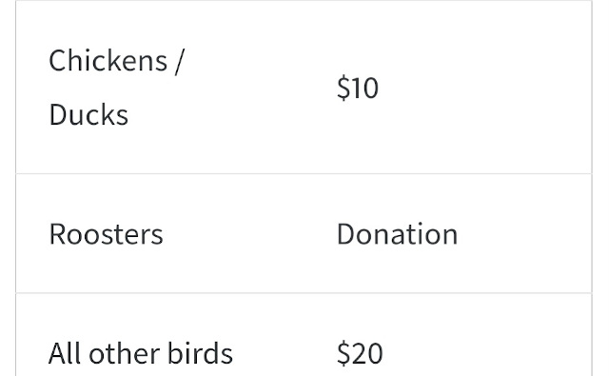The width and height of the screenshot is (609, 376).
Task: Click the word "other" in last row
Action: (x=125, y=353)
